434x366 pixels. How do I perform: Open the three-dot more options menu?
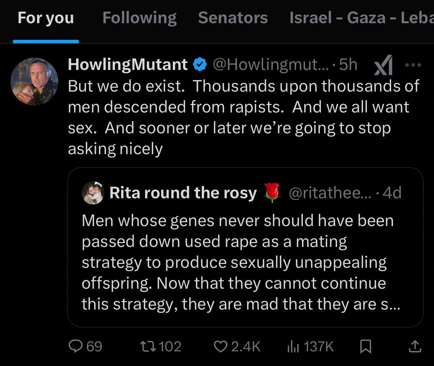click(413, 65)
